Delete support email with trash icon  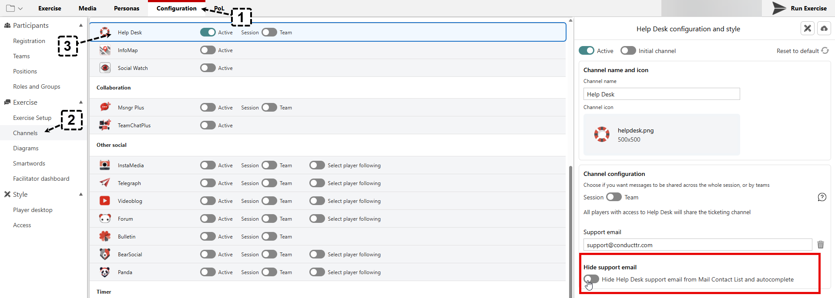point(820,245)
